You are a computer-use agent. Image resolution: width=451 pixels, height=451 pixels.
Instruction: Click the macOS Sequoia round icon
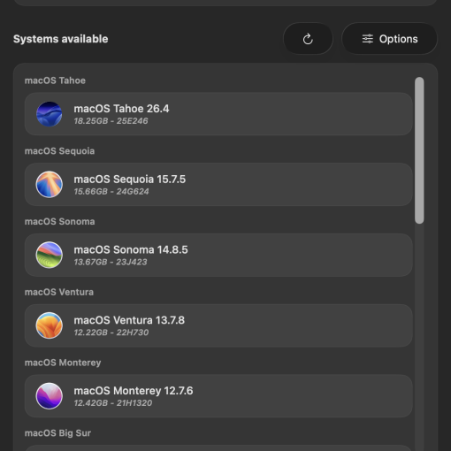click(50, 185)
